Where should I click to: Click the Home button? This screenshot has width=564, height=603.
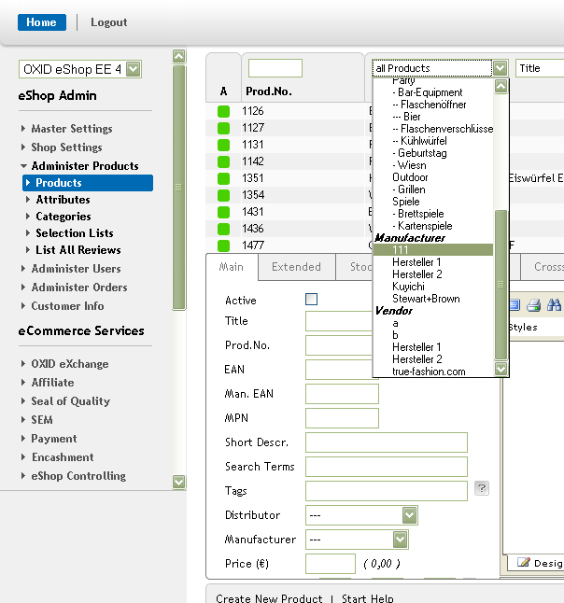42,22
